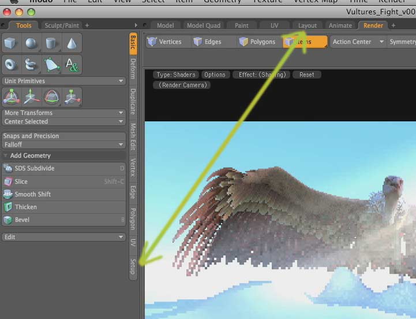Select the Text tool icon

pos(72,65)
